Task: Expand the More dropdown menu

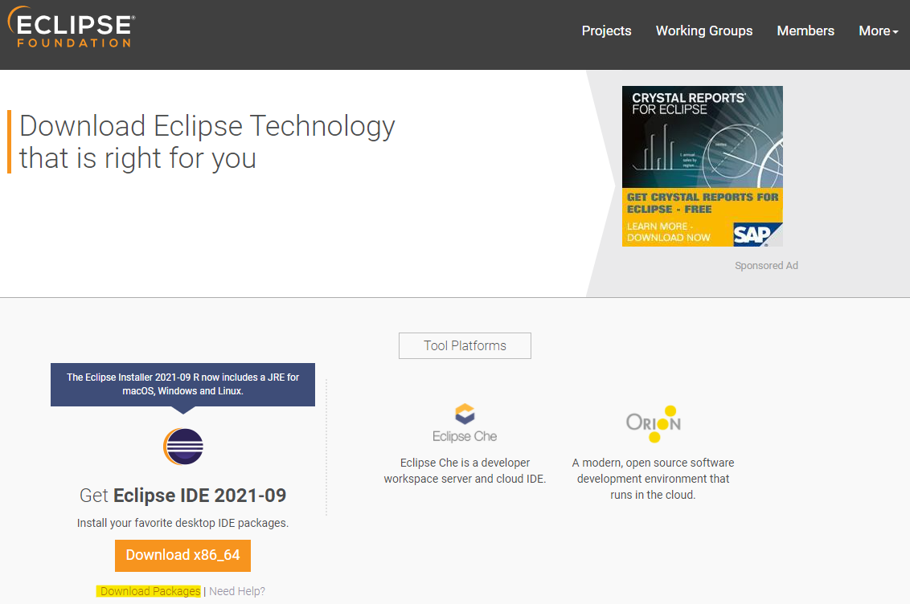Action: 878,31
